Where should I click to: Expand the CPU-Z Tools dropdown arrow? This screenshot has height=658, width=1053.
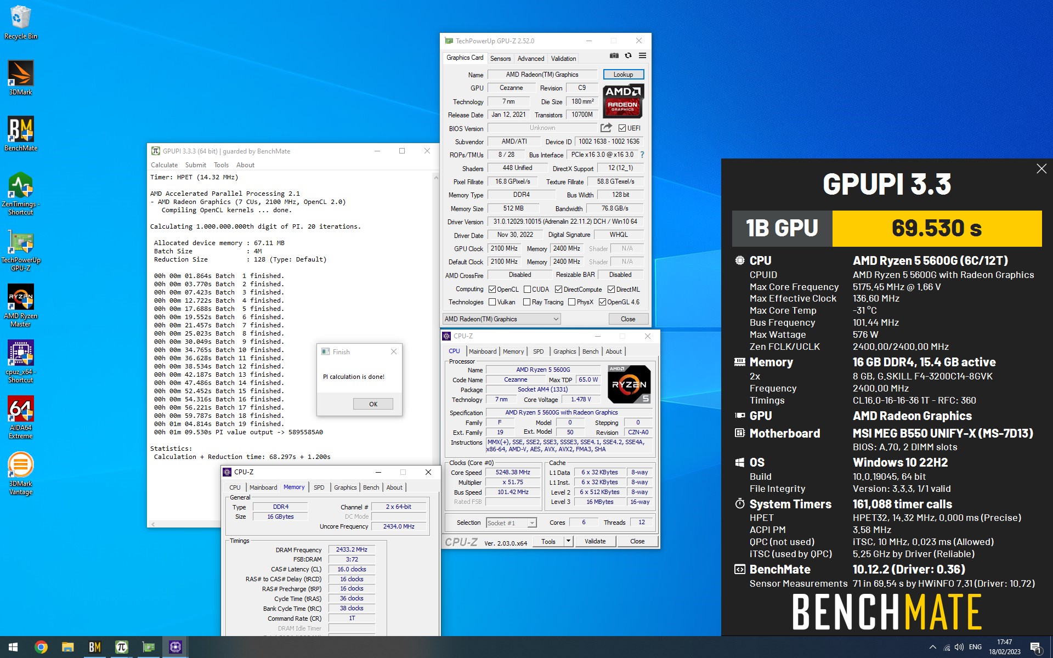pyautogui.click(x=568, y=541)
